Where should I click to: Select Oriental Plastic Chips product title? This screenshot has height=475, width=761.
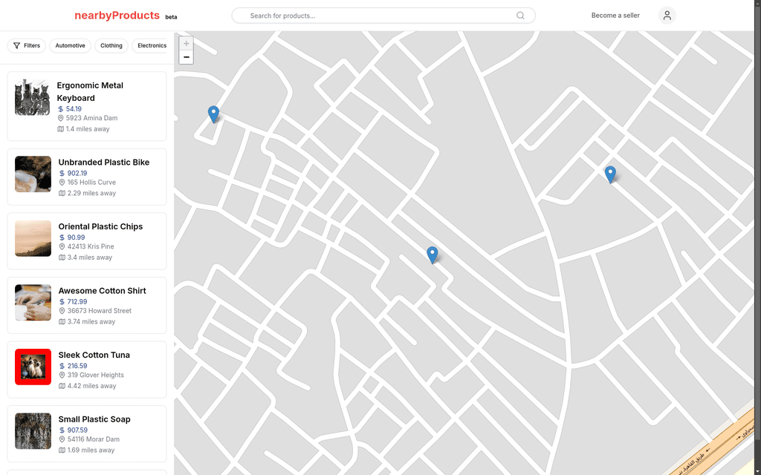[x=100, y=226]
